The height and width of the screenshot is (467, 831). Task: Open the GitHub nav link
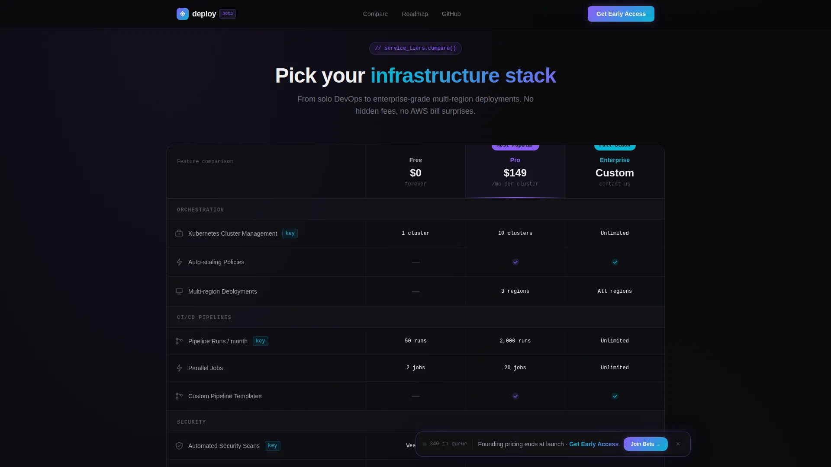(x=451, y=14)
